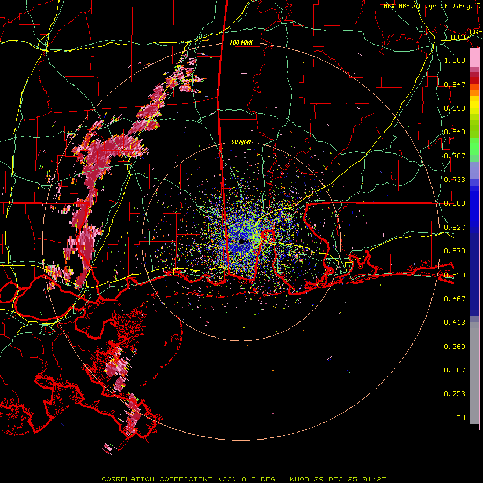
Task: Click the 0.893 scale value
Action: pyautogui.click(x=455, y=108)
